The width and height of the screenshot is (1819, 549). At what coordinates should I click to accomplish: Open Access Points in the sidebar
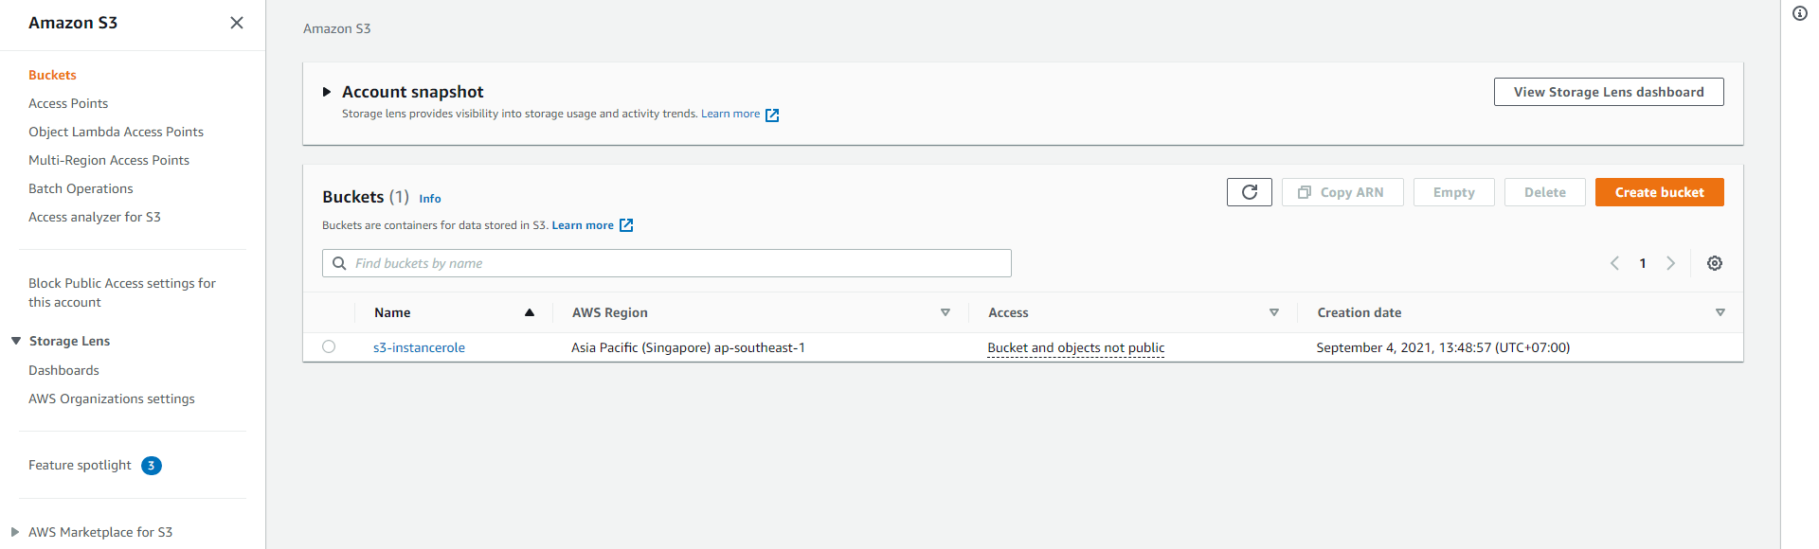[x=68, y=103]
